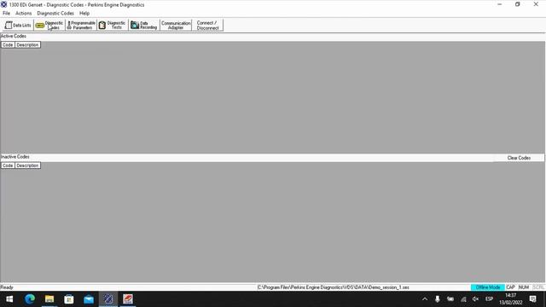
Task: Open the Actions menu
Action: click(23, 14)
